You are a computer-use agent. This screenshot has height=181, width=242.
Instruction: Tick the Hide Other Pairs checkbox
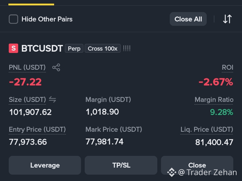(13, 19)
